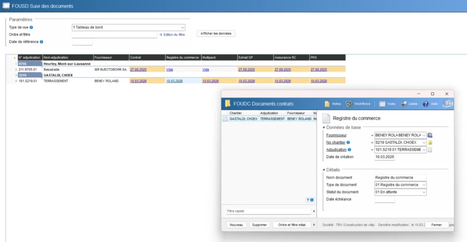Click Edition du filtre link
This screenshot has height=242, width=467.
coord(172,35)
